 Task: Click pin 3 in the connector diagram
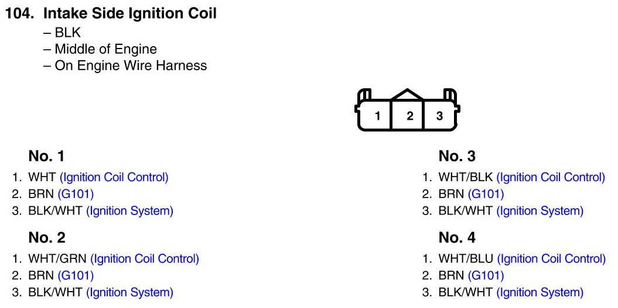pyautogui.click(x=440, y=116)
